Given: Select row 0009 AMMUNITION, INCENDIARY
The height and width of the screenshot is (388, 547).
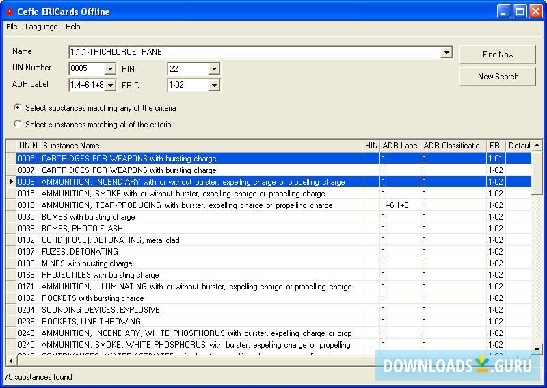Looking at the screenshot, I should point(274,181).
